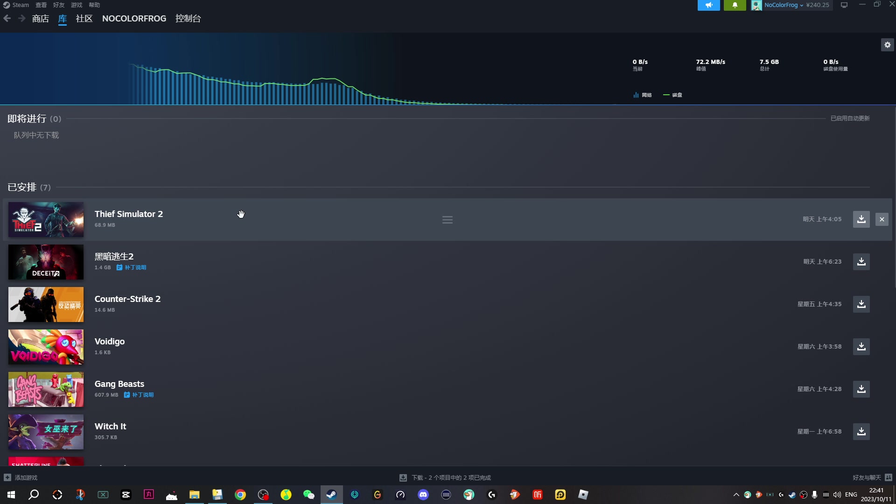Open Roblox from the taskbar
The width and height of the screenshot is (896, 504).
(x=583, y=495)
